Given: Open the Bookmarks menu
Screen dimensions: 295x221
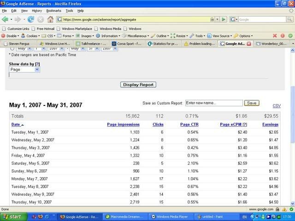Looking at the screenshot, I should coord(53,10).
